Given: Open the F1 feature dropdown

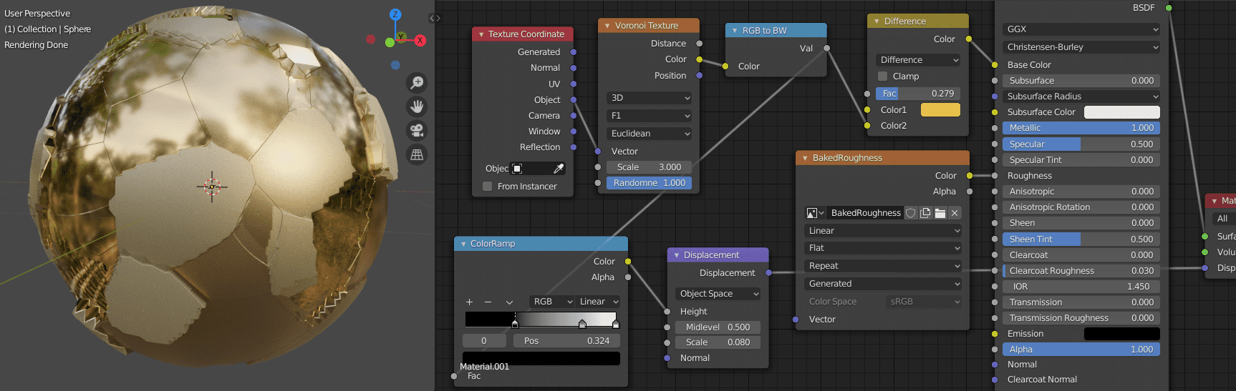Looking at the screenshot, I should (x=649, y=116).
